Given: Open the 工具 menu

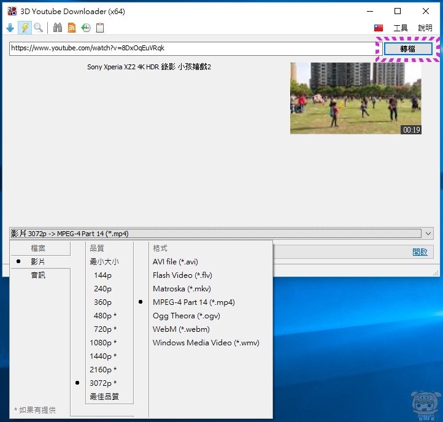Looking at the screenshot, I should pos(400,28).
